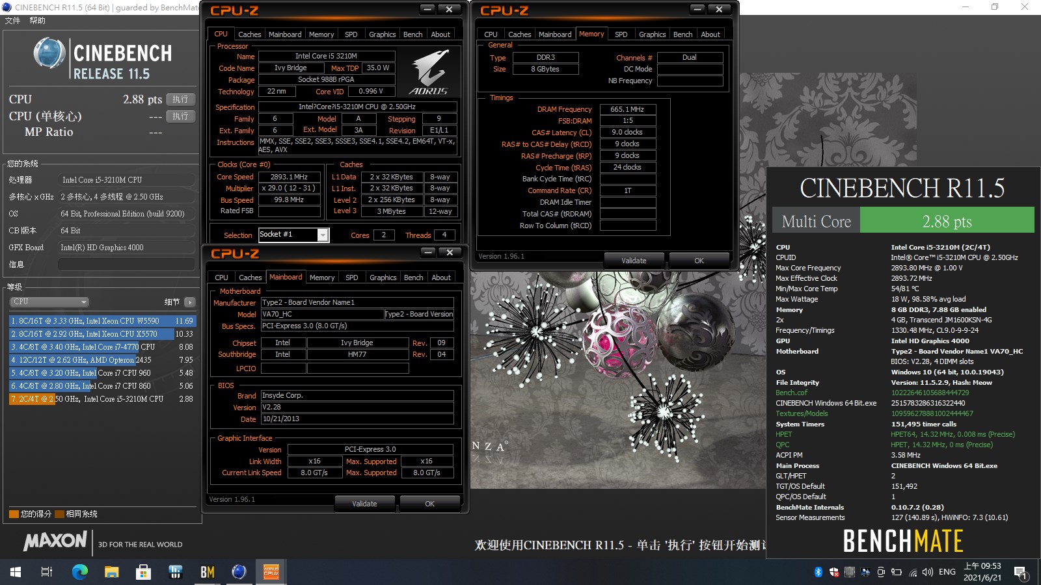
Task: Switch input language via ENG indicator
Action: point(947,572)
